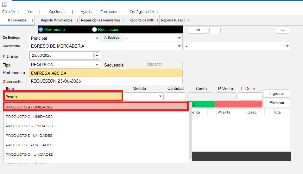Image resolution: width=303 pixels, height=174 pixels.
Task: Open the Edición menu
Action: click(9, 12)
